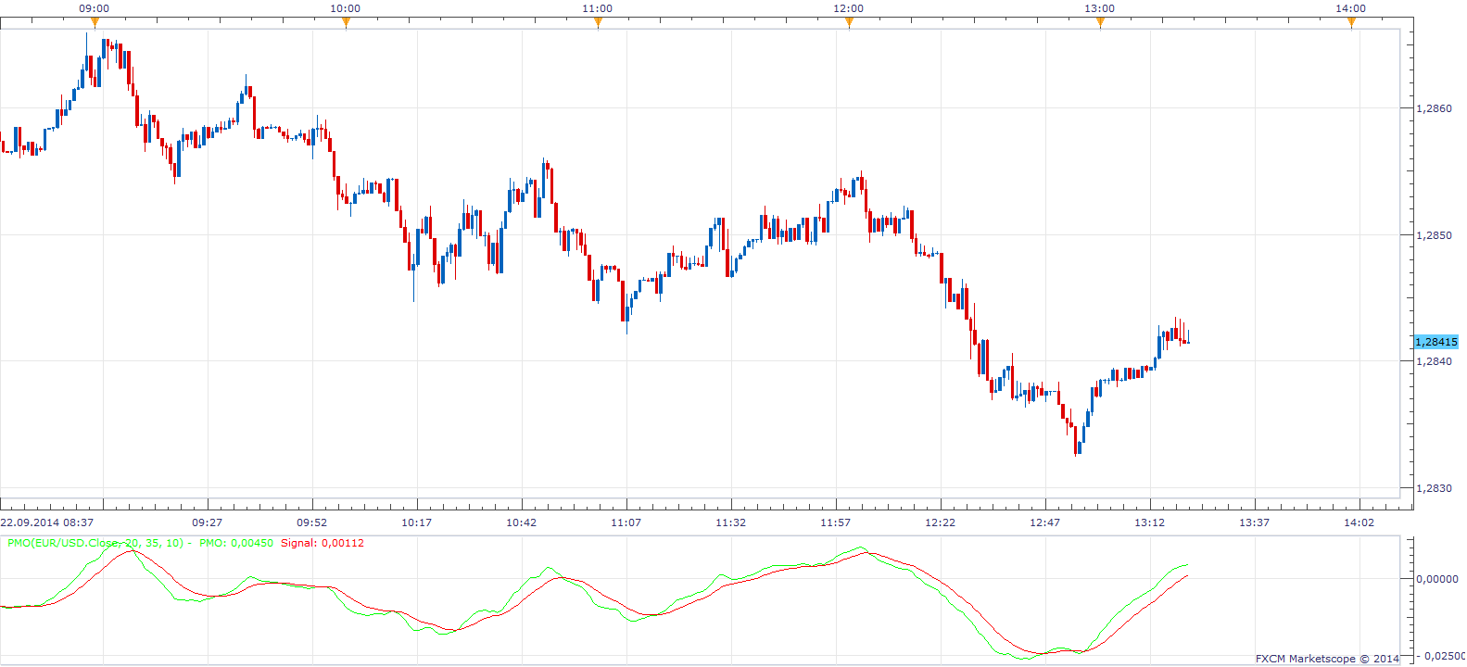The height and width of the screenshot is (667, 1467).
Task: Click the orange marker under 12:00
Action: (849, 23)
